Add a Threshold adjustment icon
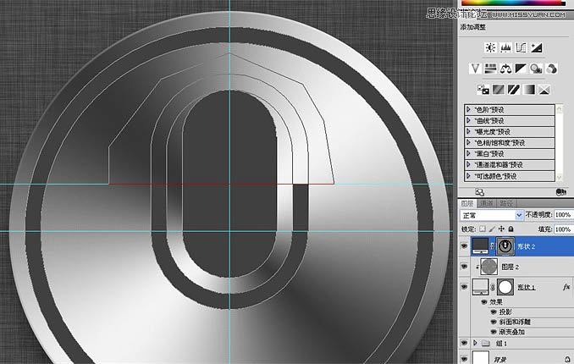The image size is (574, 364). click(513, 90)
